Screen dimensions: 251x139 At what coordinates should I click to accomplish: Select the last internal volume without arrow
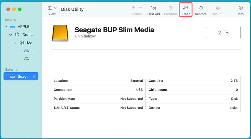click(29, 59)
